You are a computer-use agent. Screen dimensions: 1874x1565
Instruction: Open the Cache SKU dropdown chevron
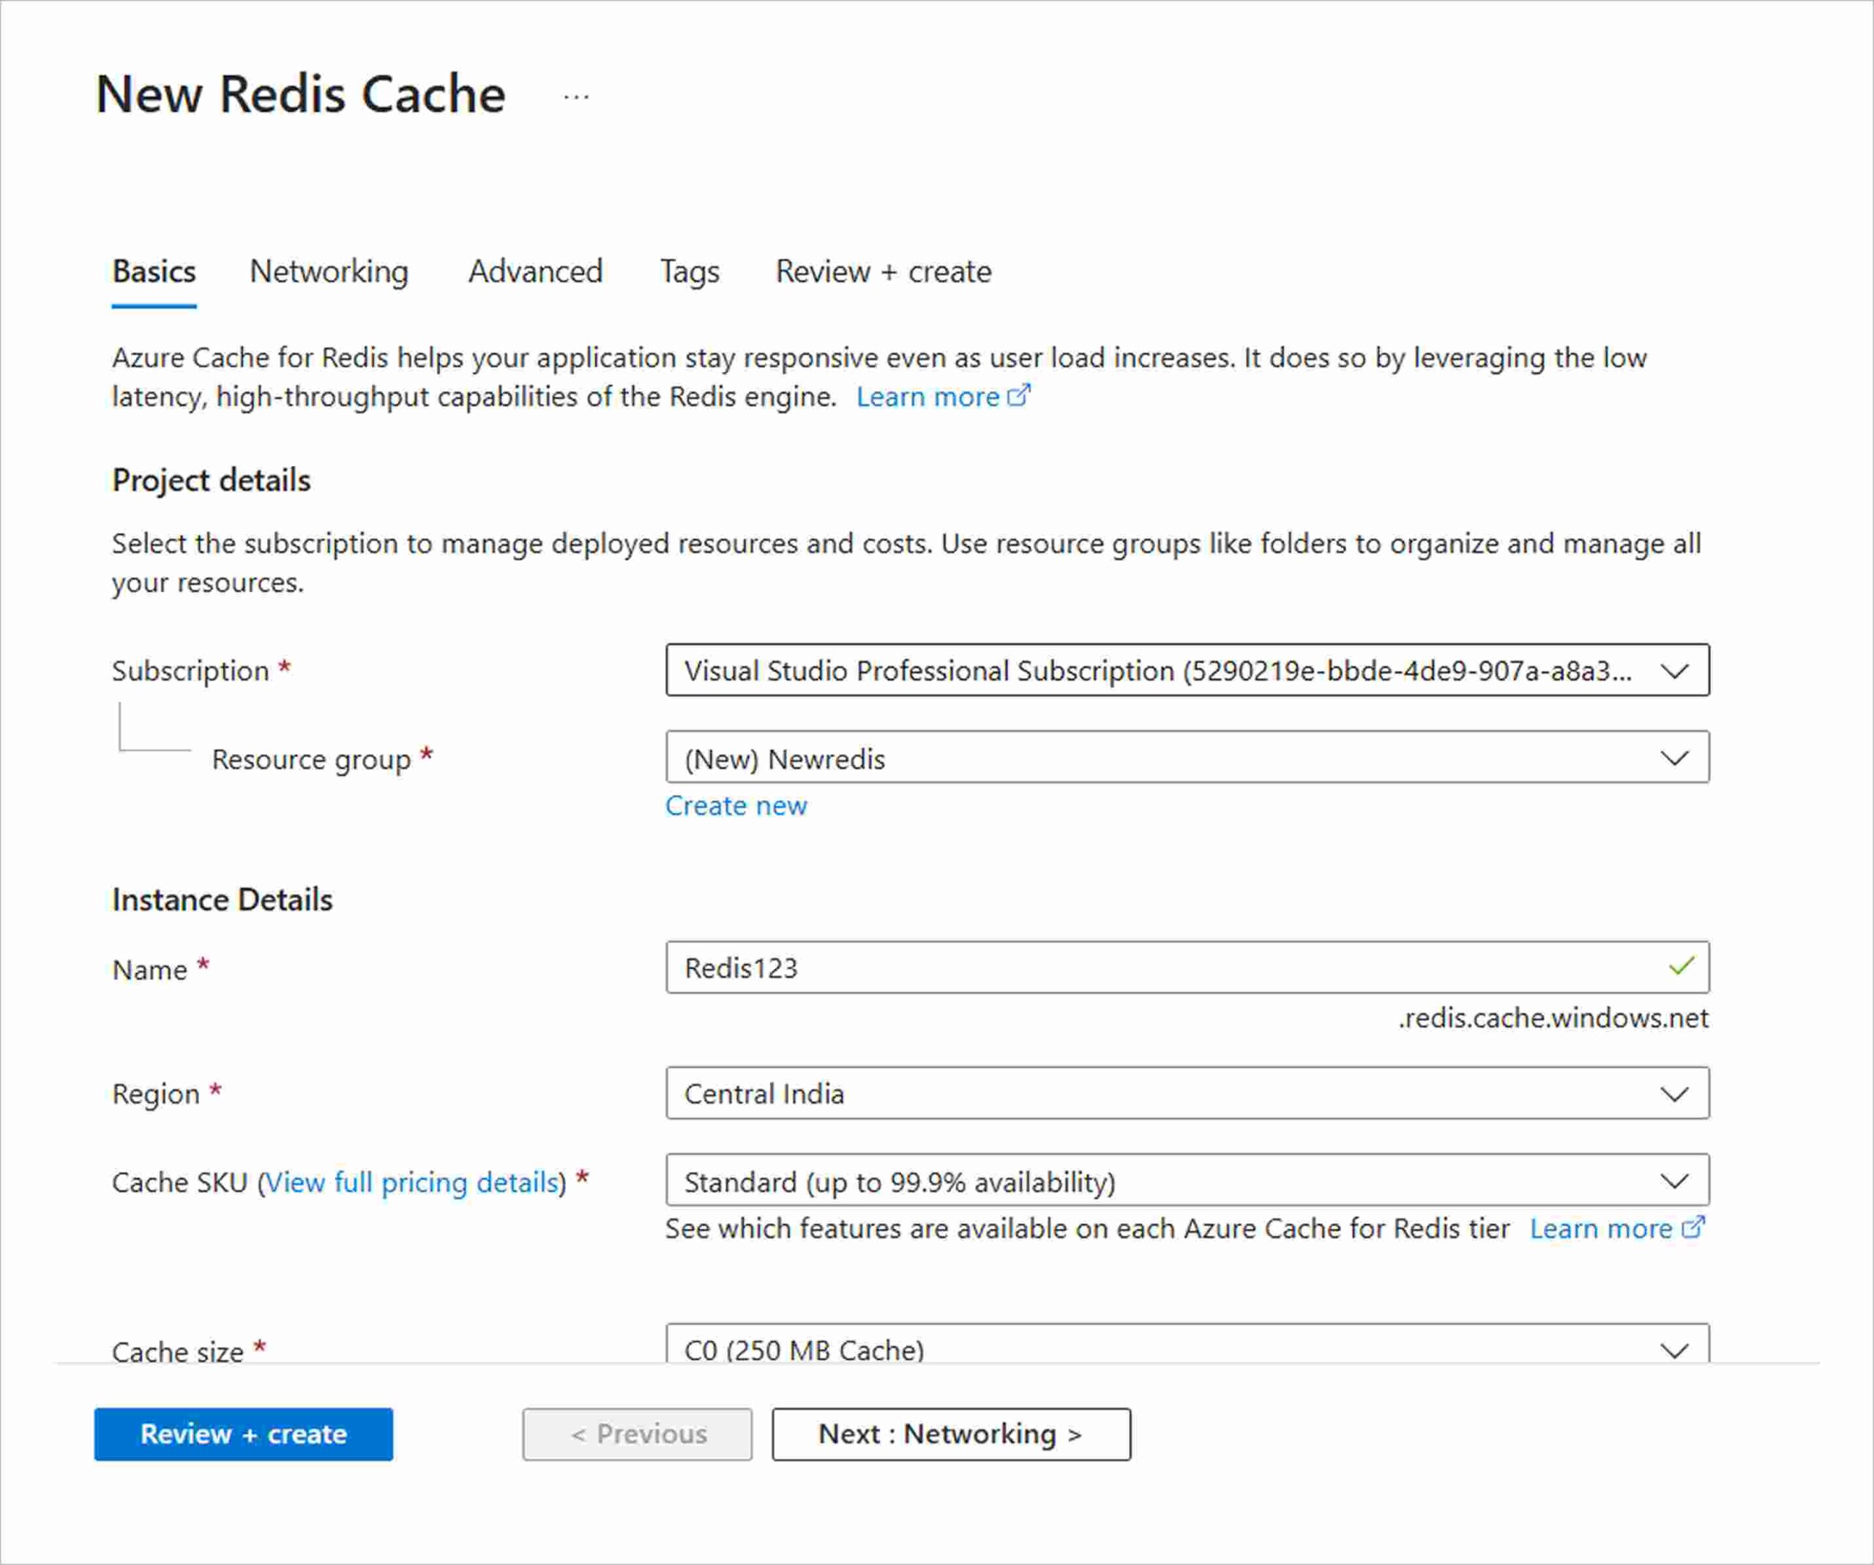pyautogui.click(x=1674, y=1181)
